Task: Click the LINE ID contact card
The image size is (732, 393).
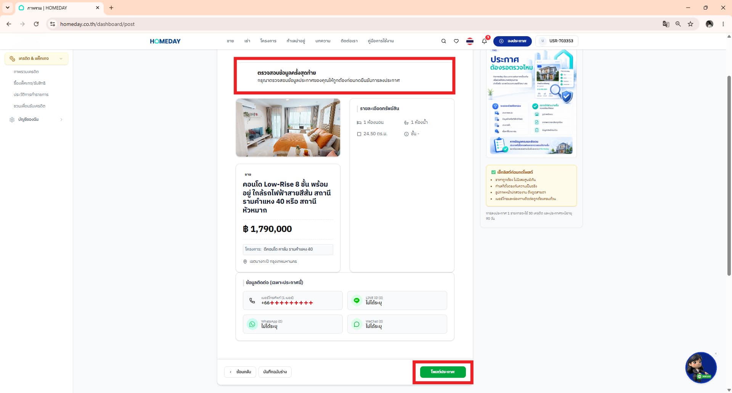Action: coord(397,300)
